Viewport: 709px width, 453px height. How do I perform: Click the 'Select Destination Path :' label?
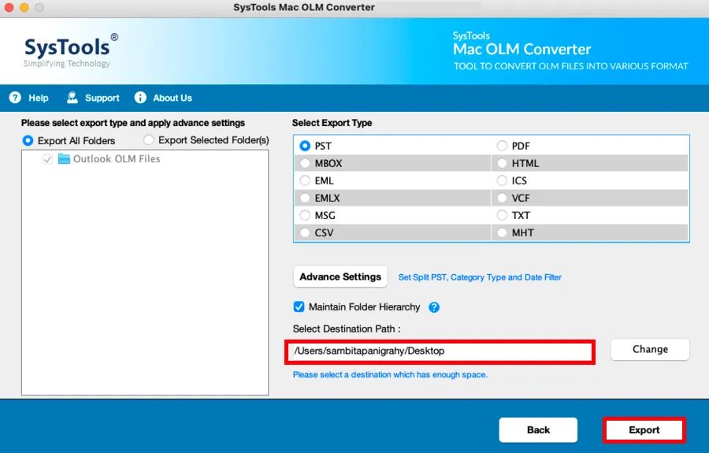coord(347,329)
